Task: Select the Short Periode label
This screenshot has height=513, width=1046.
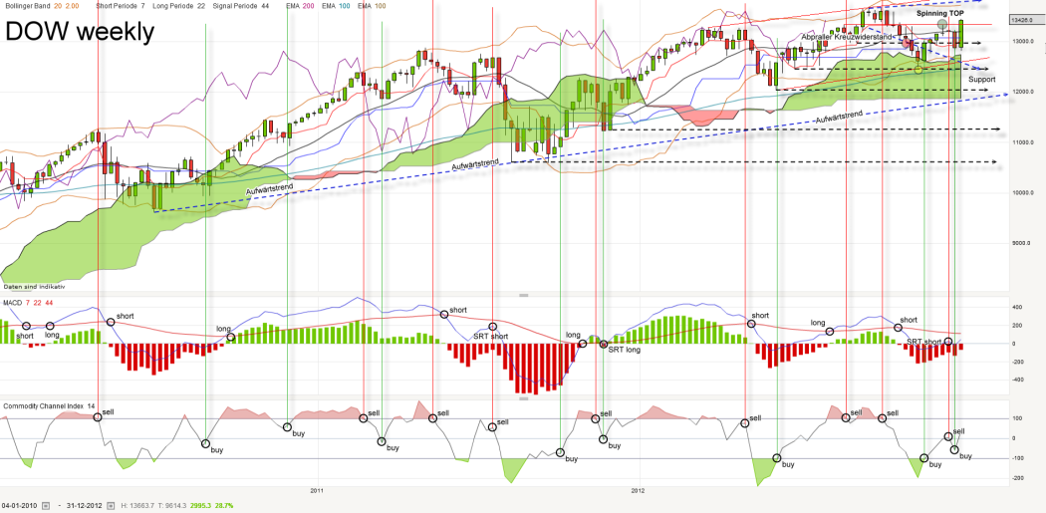Action: click(x=115, y=5)
